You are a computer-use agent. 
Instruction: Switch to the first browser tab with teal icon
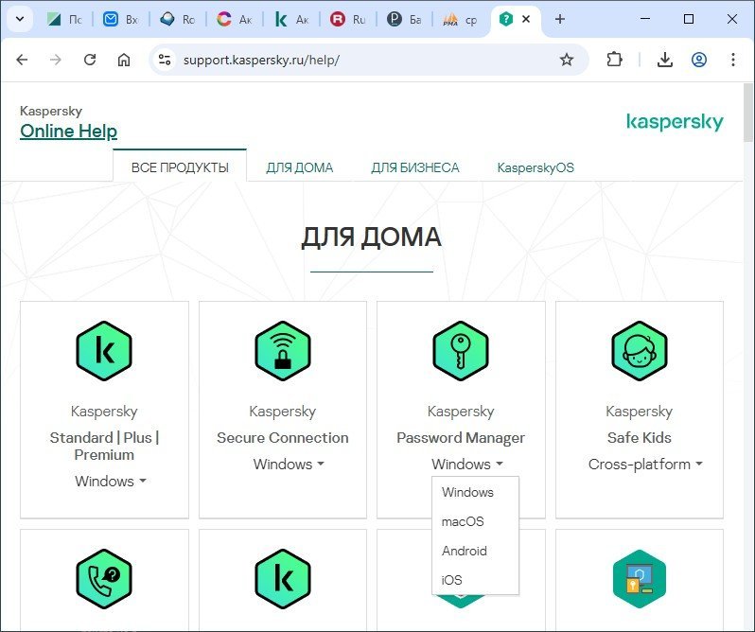[x=64, y=19]
